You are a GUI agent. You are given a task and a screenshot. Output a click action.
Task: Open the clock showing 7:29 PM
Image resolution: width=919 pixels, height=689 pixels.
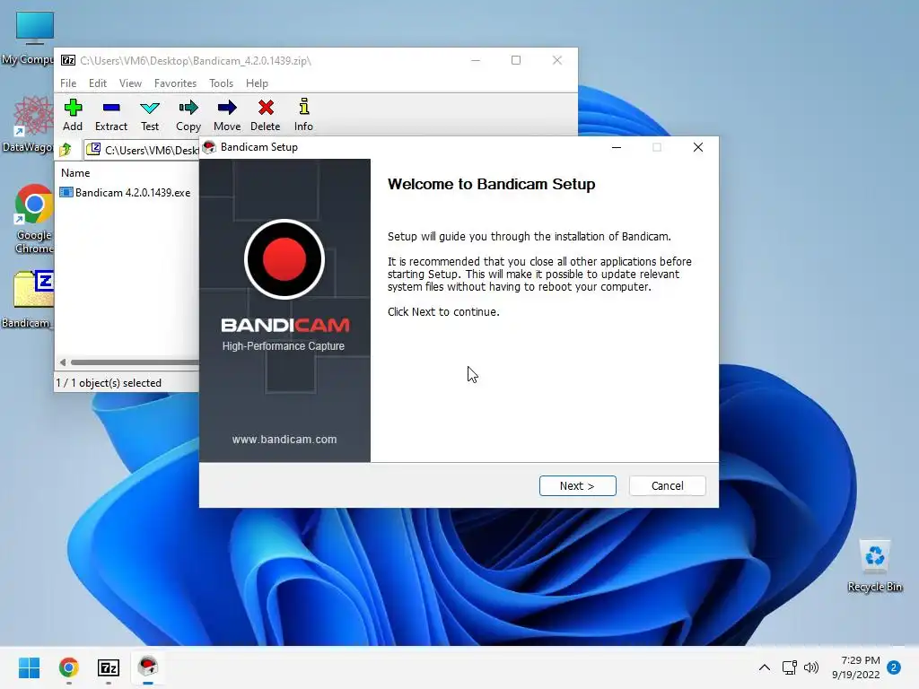click(855, 667)
